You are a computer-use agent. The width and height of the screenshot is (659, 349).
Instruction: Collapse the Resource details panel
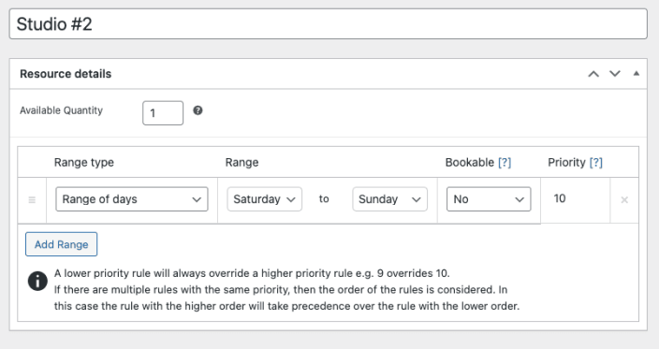click(x=637, y=74)
